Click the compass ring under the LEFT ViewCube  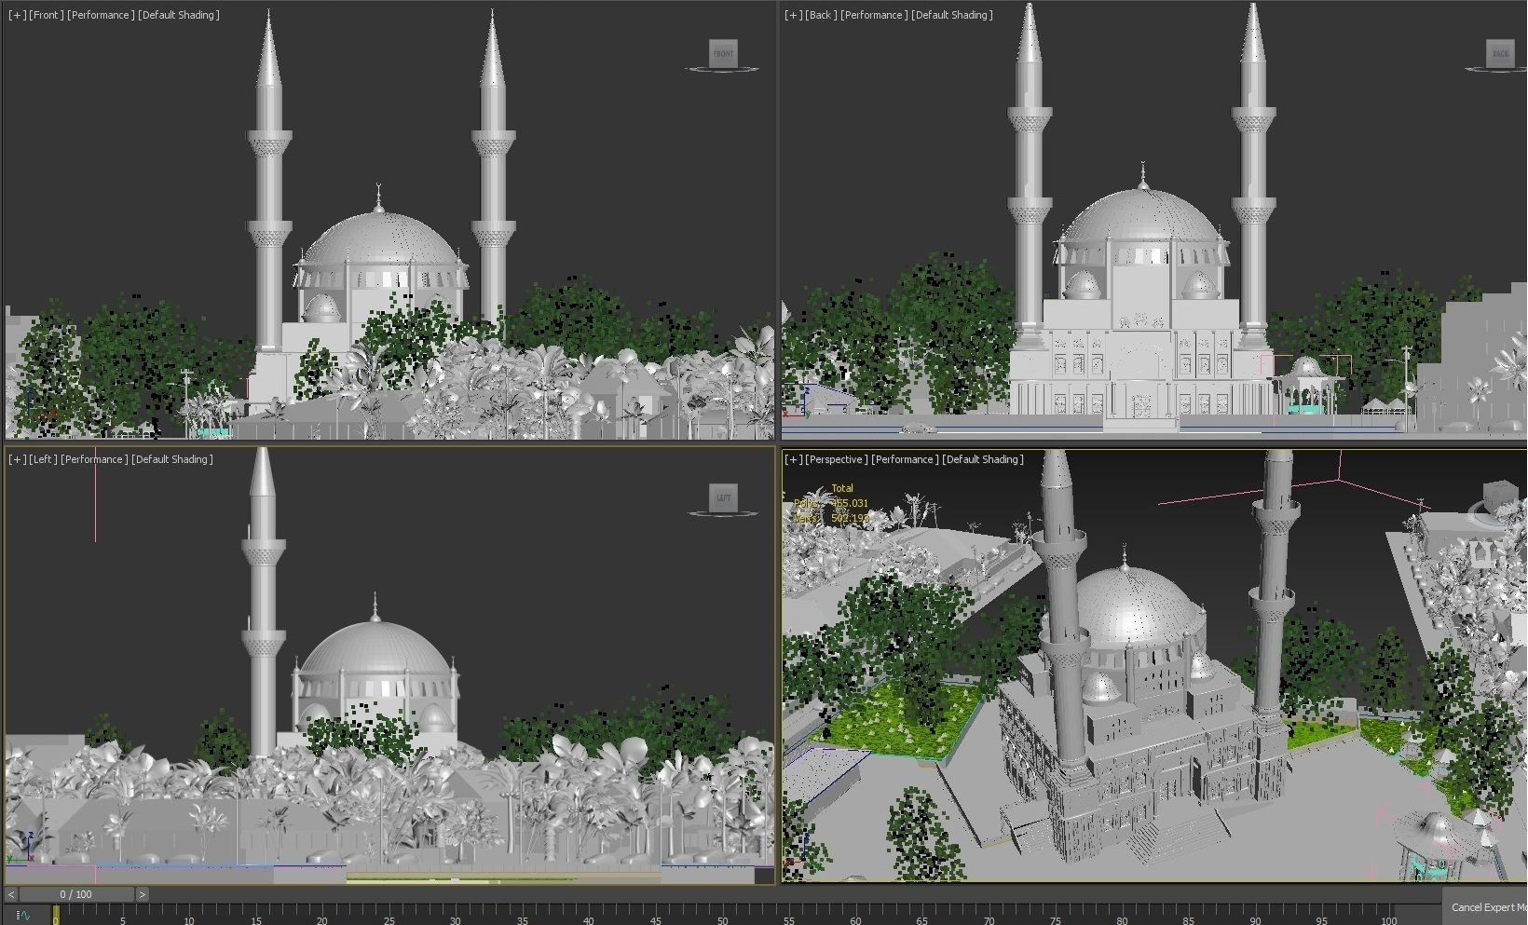(722, 513)
